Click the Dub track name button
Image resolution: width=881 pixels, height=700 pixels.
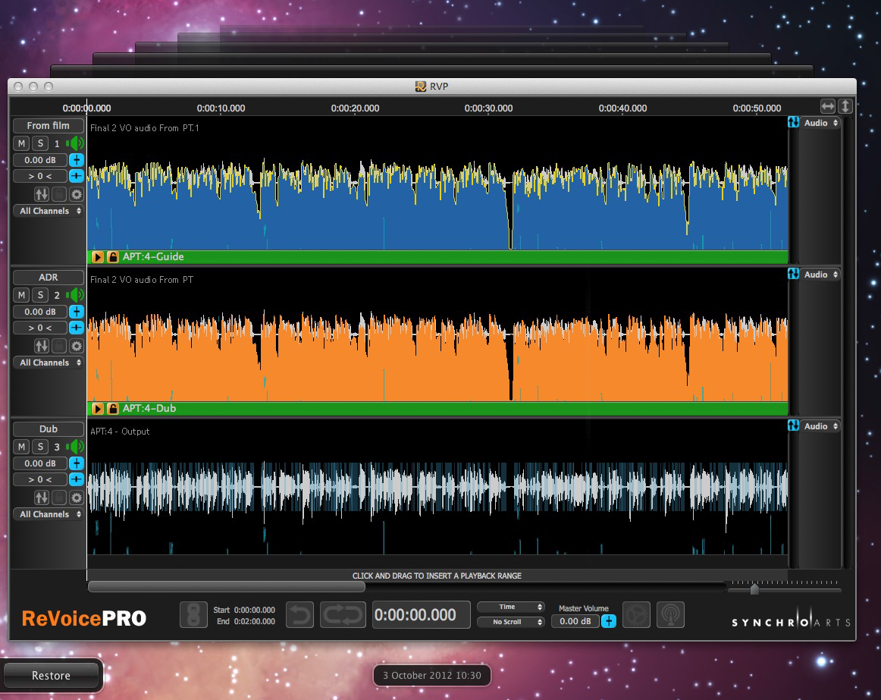(49, 428)
